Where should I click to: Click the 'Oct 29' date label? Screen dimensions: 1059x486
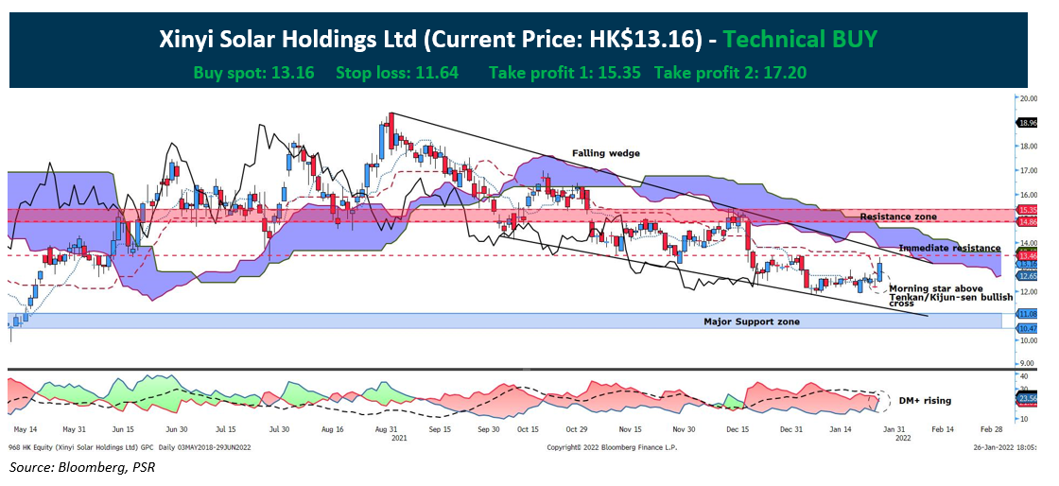[x=579, y=429]
